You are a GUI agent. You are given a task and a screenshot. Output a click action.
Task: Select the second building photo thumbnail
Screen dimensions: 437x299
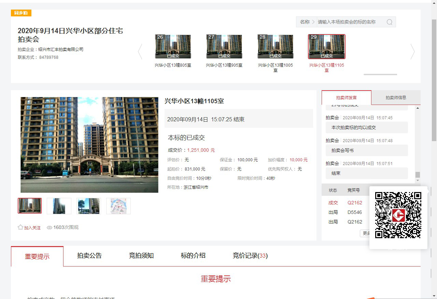pos(59,206)
